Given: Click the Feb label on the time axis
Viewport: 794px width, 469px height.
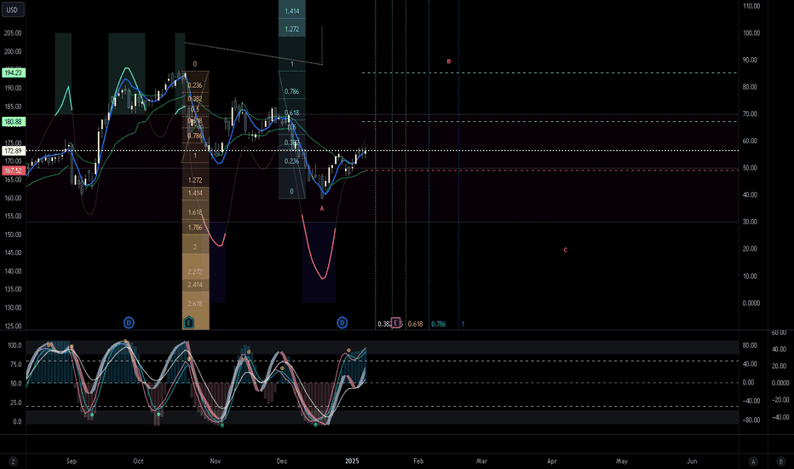Looking at the screenshot, I should tap(418, 460).
